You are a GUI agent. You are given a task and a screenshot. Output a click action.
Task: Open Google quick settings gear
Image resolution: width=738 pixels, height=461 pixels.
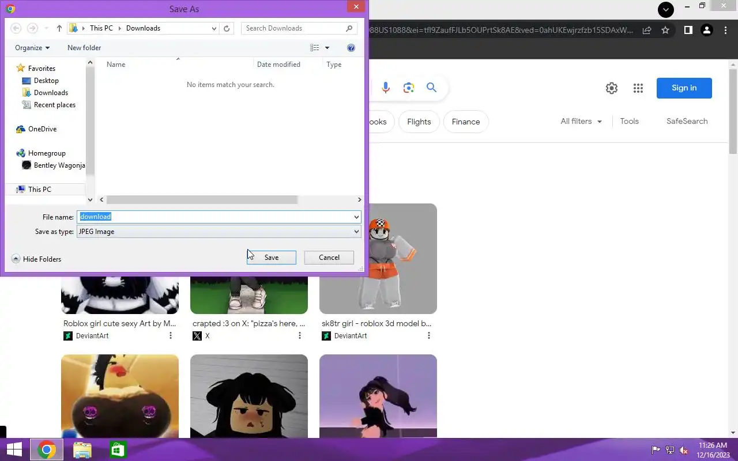[x=612, y=88]
